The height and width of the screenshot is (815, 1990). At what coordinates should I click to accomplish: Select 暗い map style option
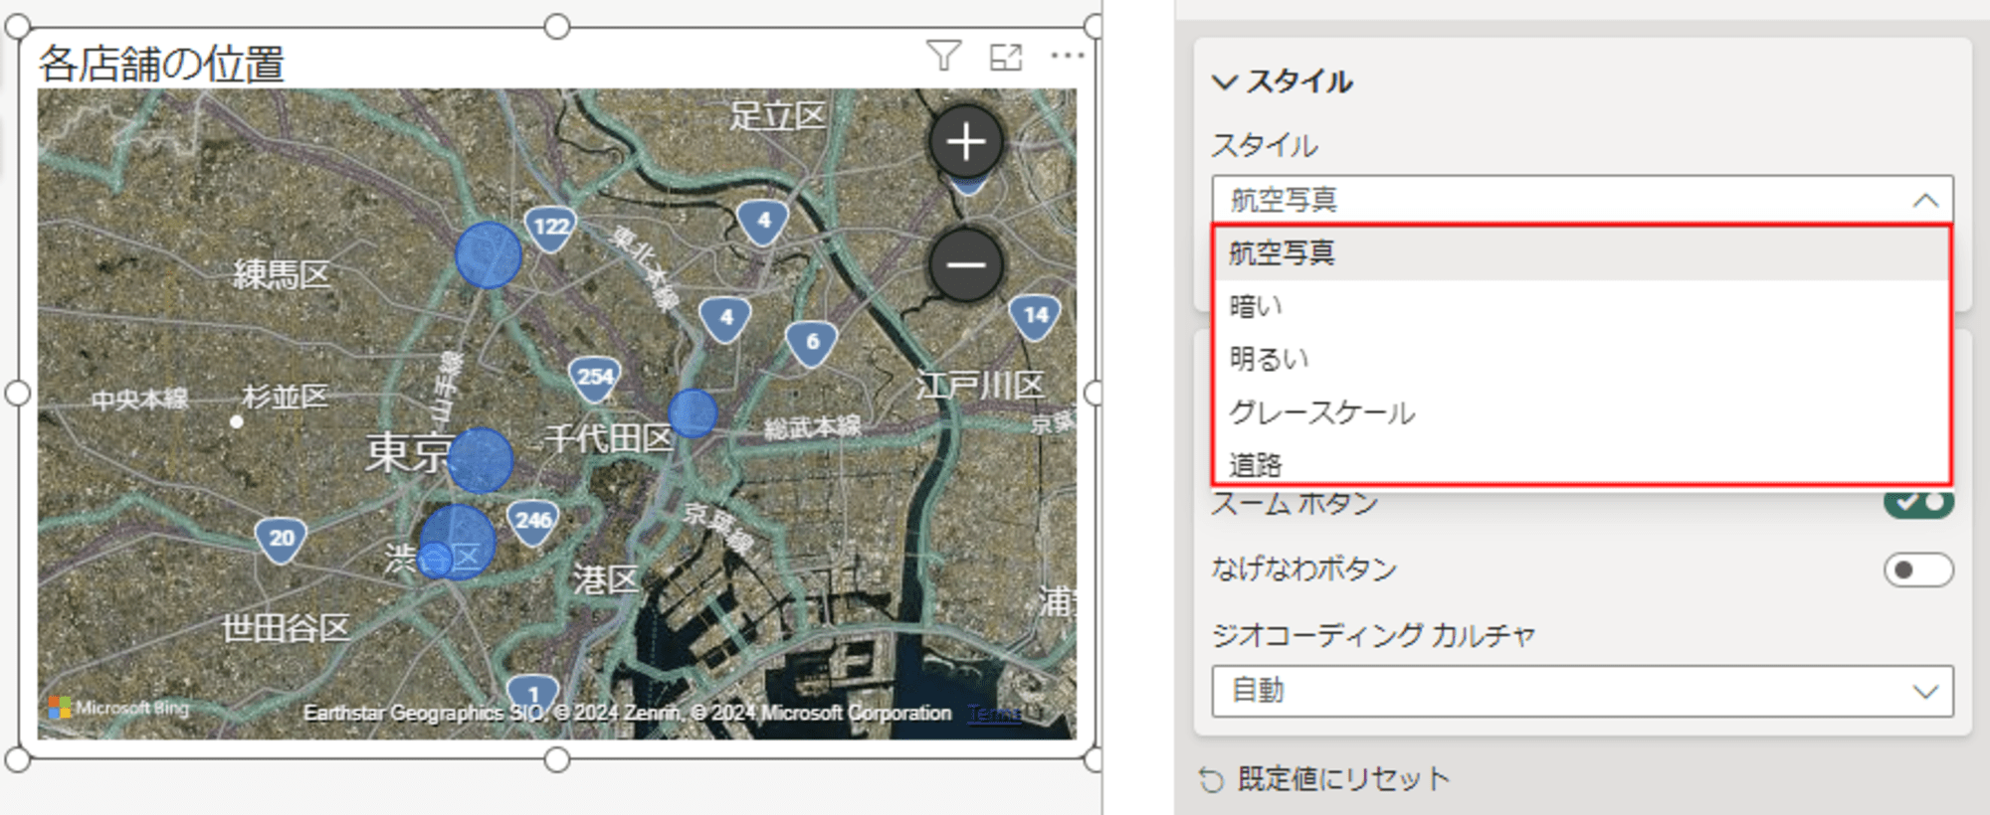[x=1581, y=306]
